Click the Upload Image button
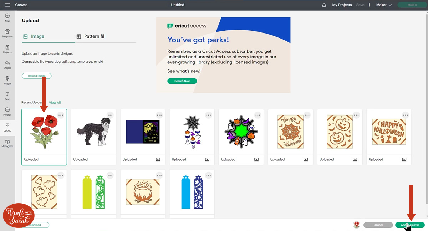 tap(37, 76)
